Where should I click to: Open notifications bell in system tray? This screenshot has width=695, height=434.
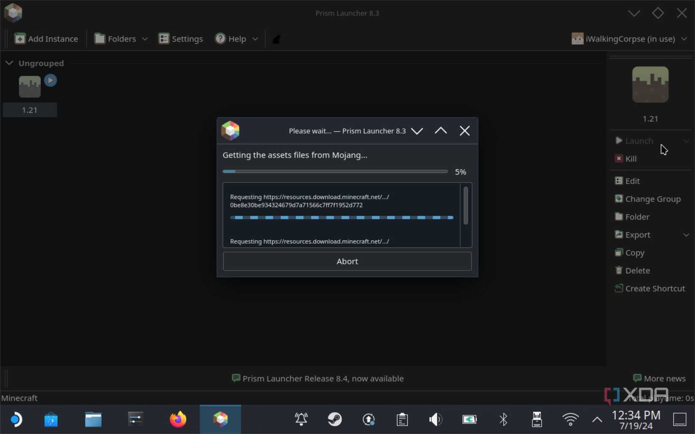pos(301,419)
